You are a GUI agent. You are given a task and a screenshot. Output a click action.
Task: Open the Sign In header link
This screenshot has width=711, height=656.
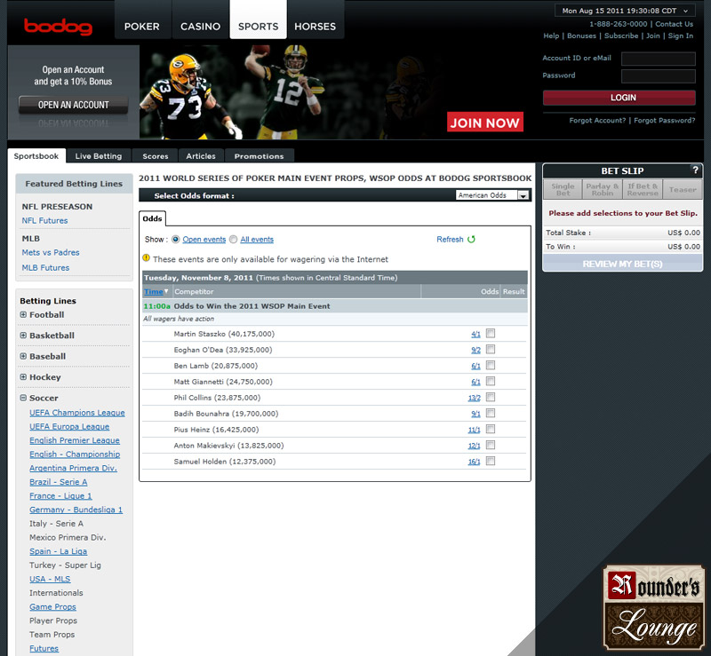tap(680, 36)
